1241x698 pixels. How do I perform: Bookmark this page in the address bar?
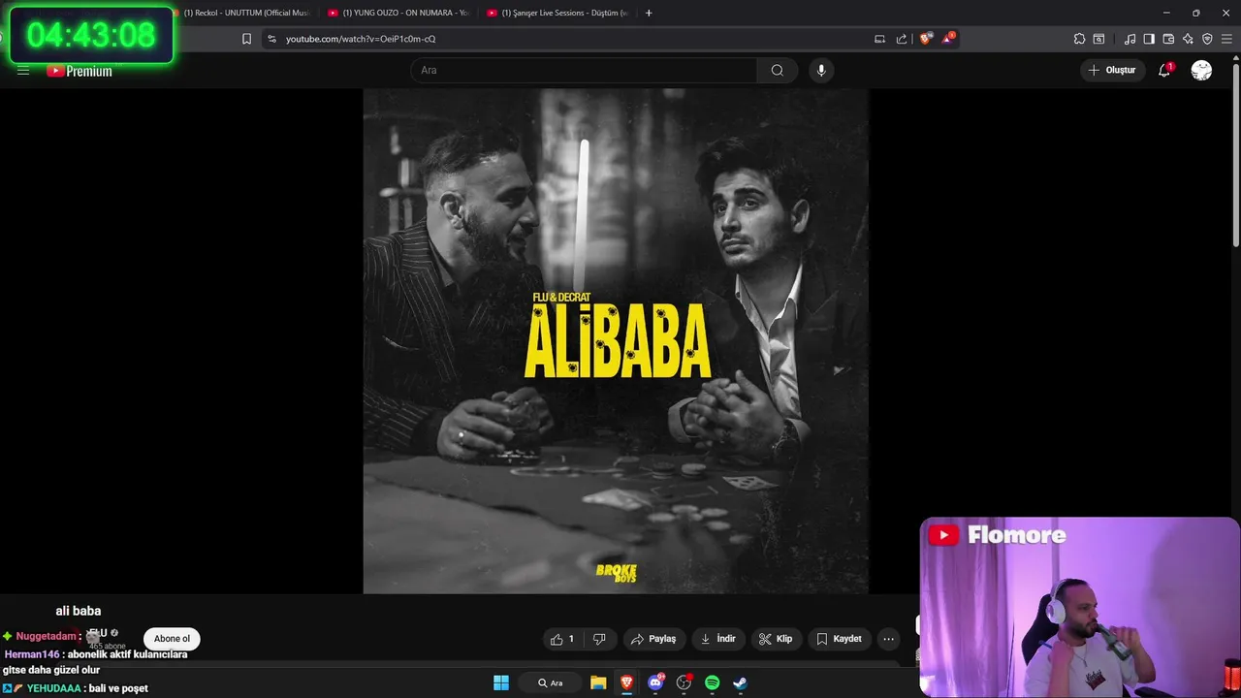coord(246,39)
